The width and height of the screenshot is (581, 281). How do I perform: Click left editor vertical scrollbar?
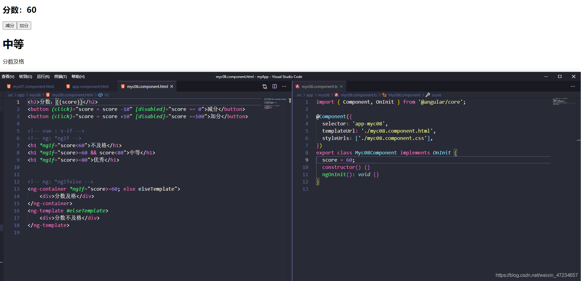click(x=290, y=101)
